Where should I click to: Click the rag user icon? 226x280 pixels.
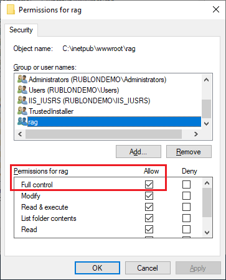point(22,122)
